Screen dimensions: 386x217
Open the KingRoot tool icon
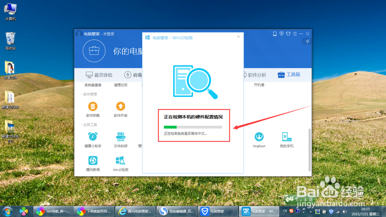(259, 137)
